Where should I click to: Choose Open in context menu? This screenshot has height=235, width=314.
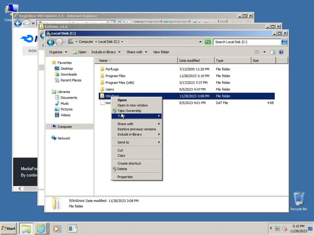136,100
